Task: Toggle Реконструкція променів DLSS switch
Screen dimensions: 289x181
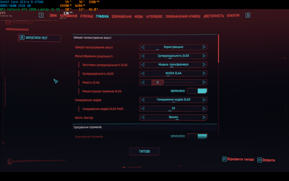Action: click(x=197, y=91)
